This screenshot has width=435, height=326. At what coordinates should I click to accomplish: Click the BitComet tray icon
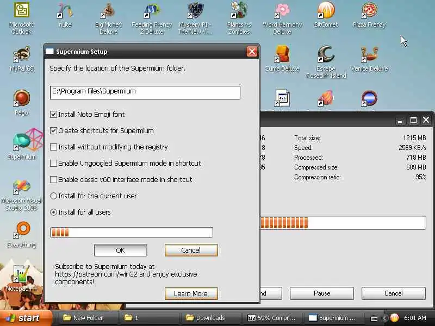click(x=394, y=318)
